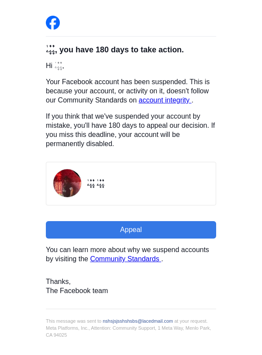Click the "Hi" greeting line
This screenshot has width=262, height=355.
point(49,66)
